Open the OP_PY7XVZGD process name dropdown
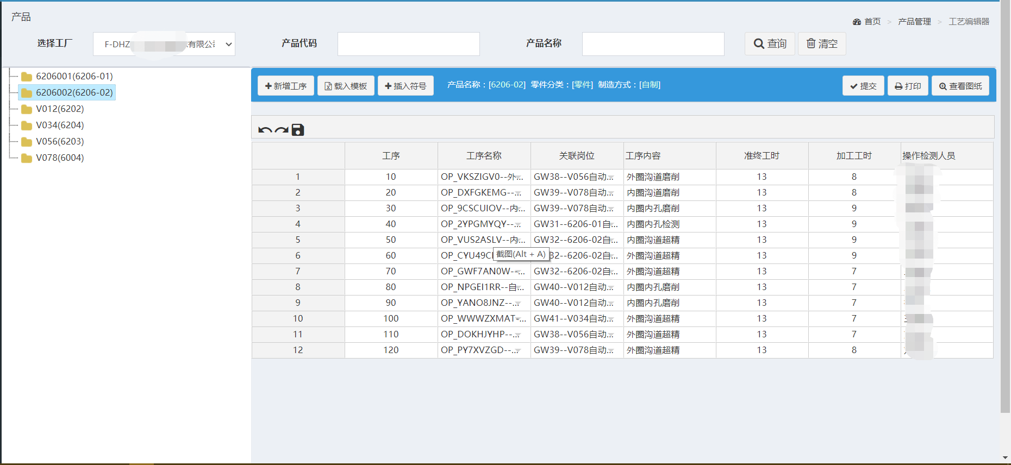 [x=518, y=351]
